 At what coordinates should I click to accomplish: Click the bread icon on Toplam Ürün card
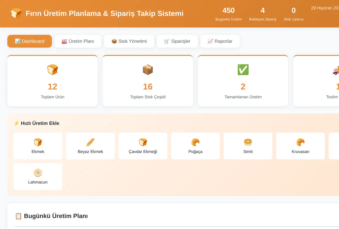point(53,69)
